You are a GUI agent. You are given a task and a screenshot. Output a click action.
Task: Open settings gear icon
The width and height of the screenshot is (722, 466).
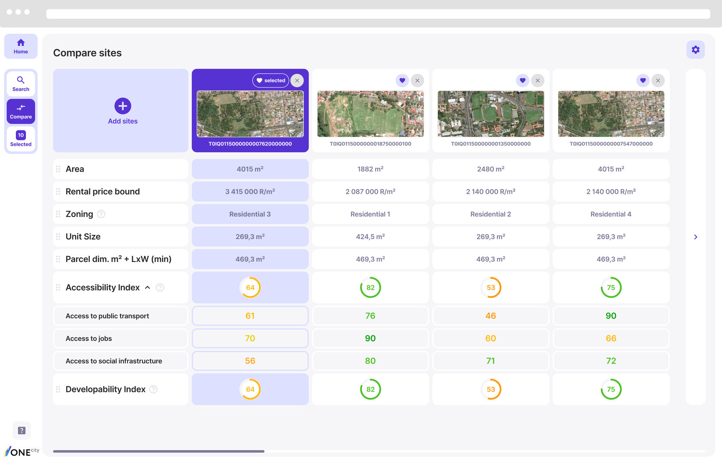tap(695, 50)
